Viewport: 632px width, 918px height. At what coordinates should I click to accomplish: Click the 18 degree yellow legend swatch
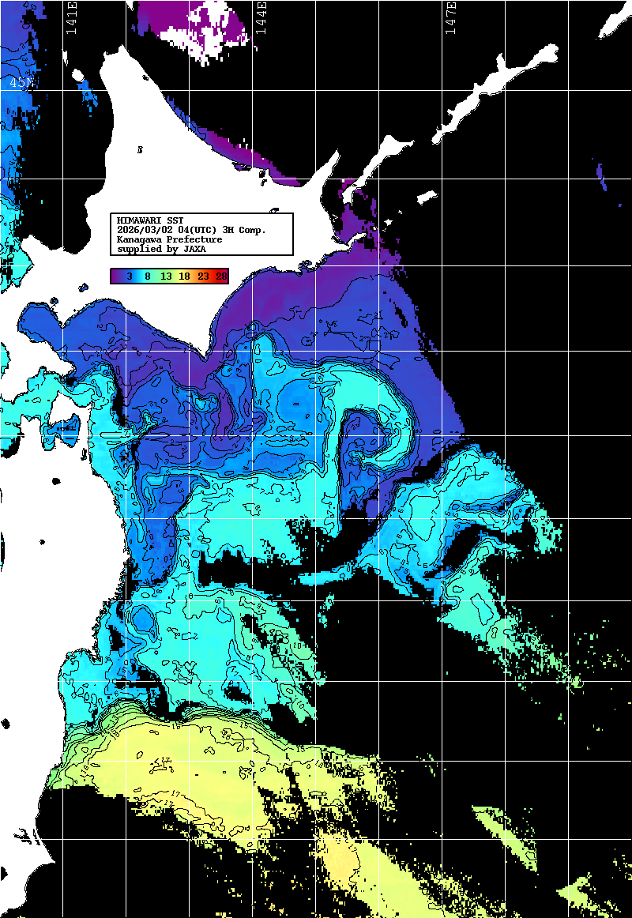(185, 277)
